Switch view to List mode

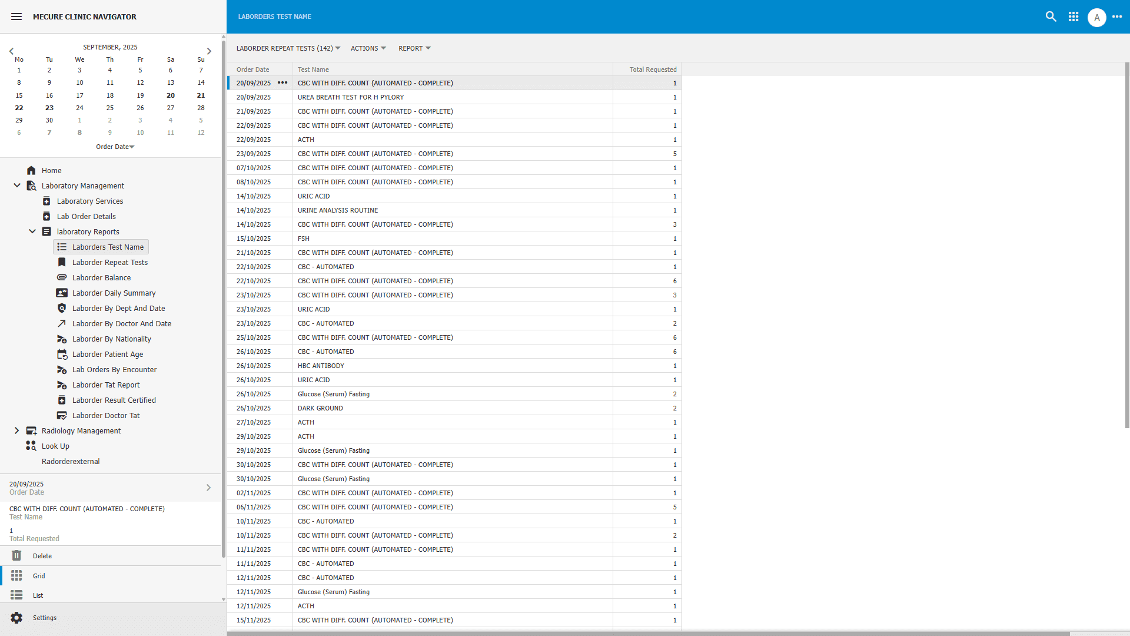39,595
